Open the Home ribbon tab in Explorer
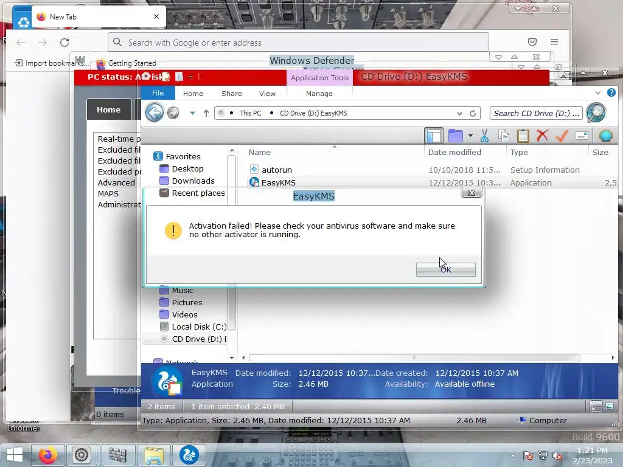Screen dimensions: 623x467 [x=193, y=94]
